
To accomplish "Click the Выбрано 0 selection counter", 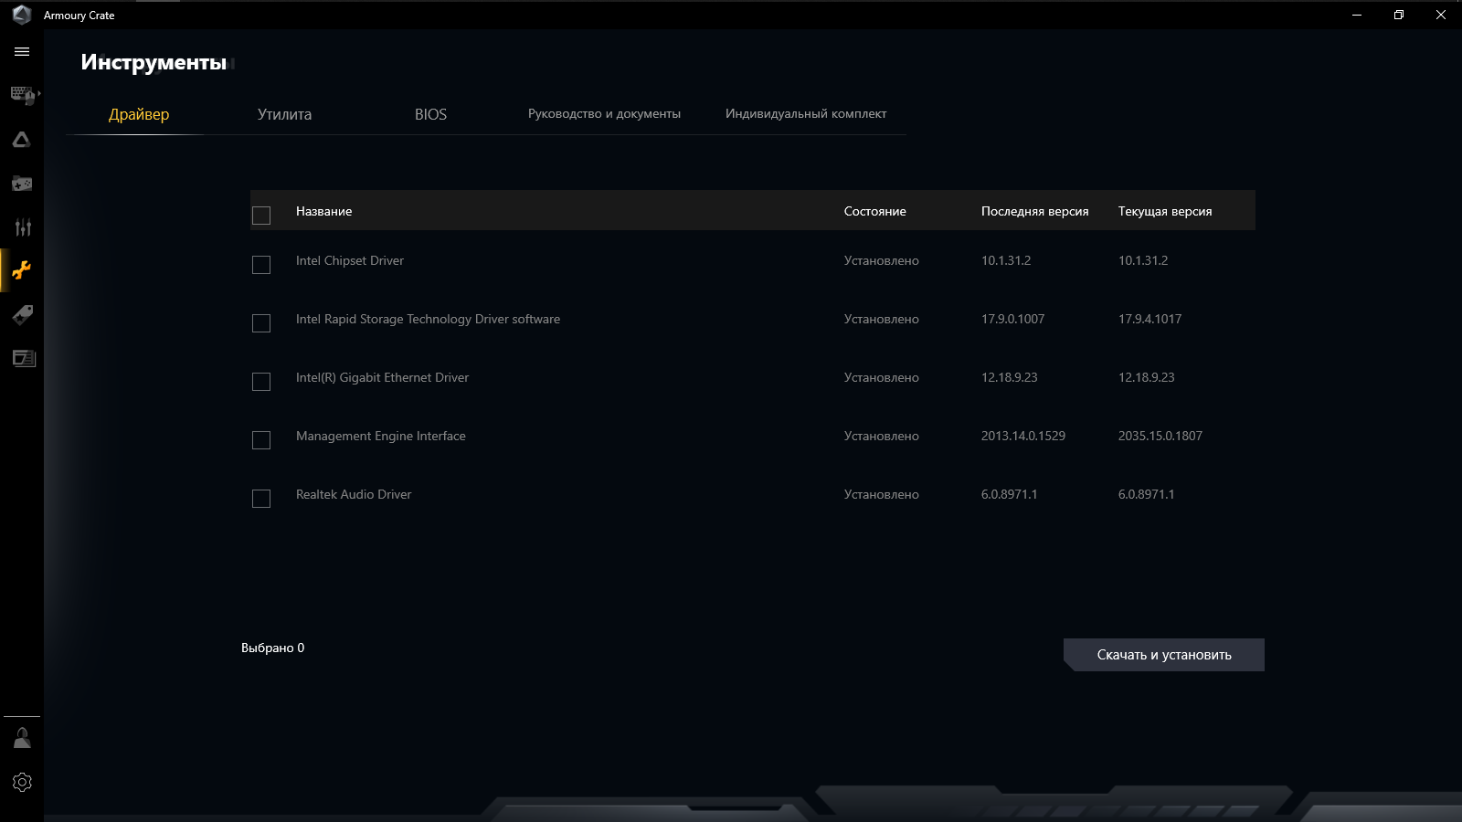I will (272, 648).
